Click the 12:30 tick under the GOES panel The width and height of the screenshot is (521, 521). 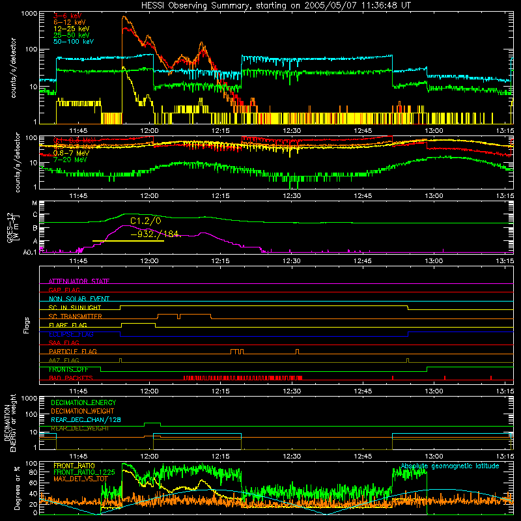291,261
